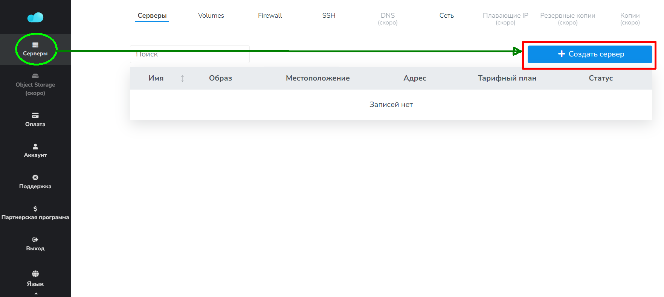Open the Поддержка sidebar label
The height and width of the screenshot is (297, 664).
[x=35, y=186]
